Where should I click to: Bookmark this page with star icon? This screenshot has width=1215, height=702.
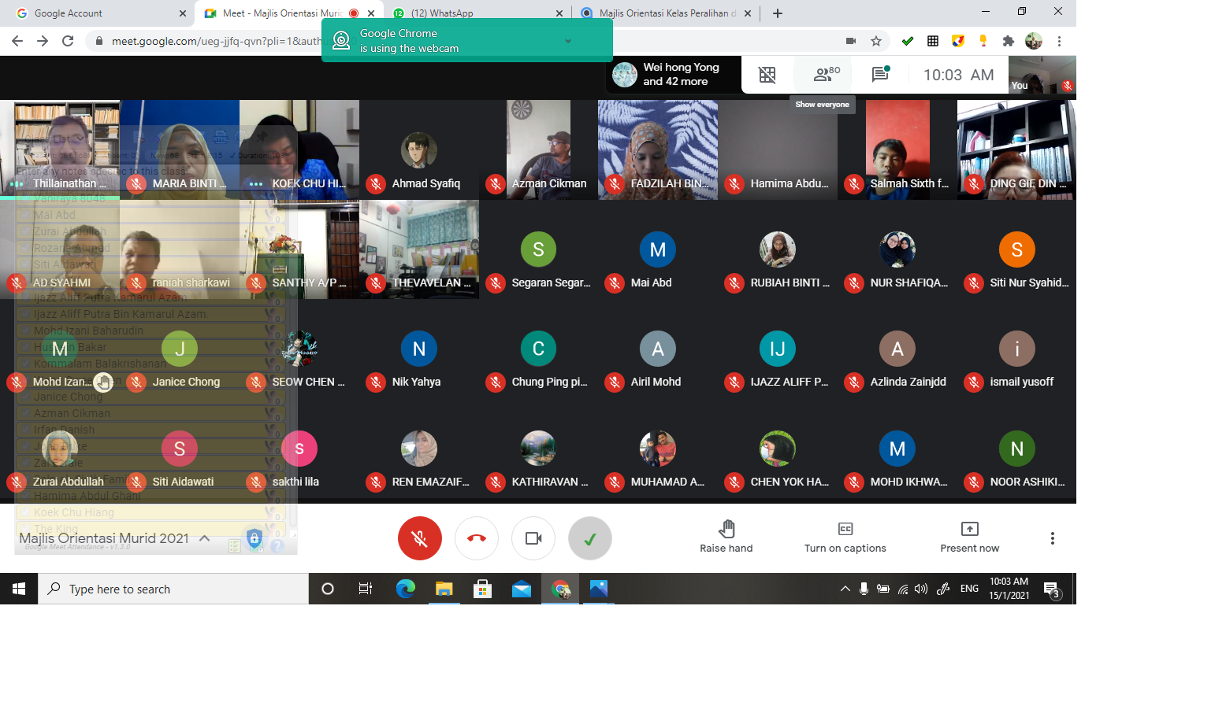point(875,41)
